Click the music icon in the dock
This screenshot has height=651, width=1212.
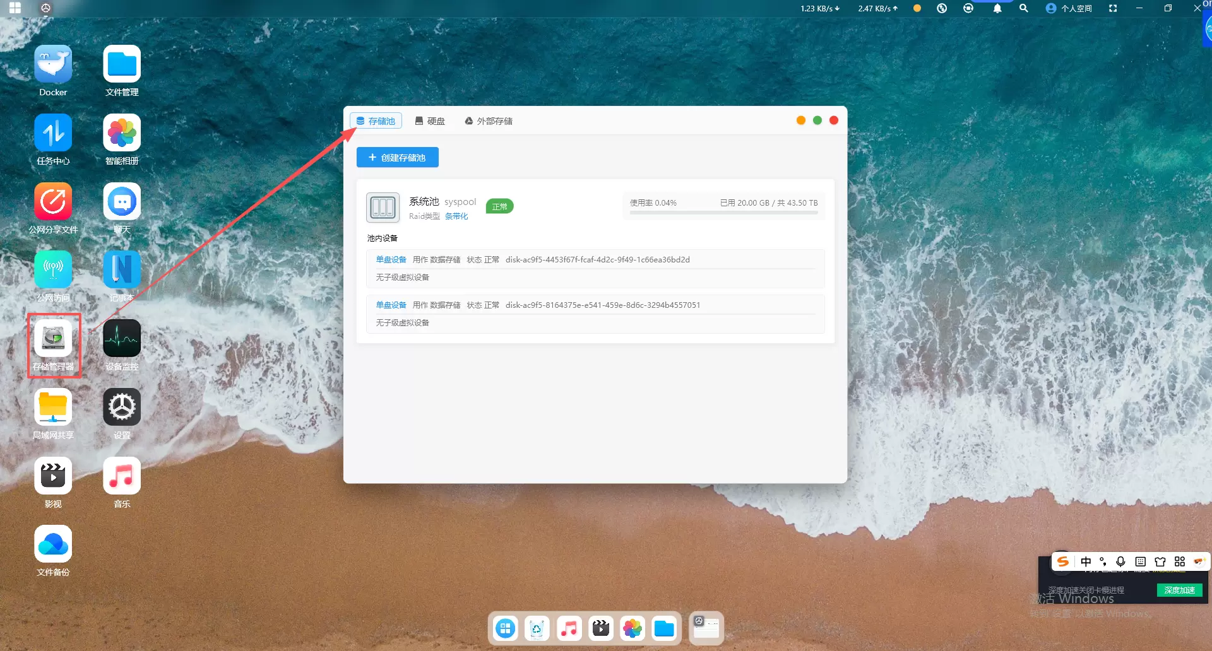pos(569,628)
